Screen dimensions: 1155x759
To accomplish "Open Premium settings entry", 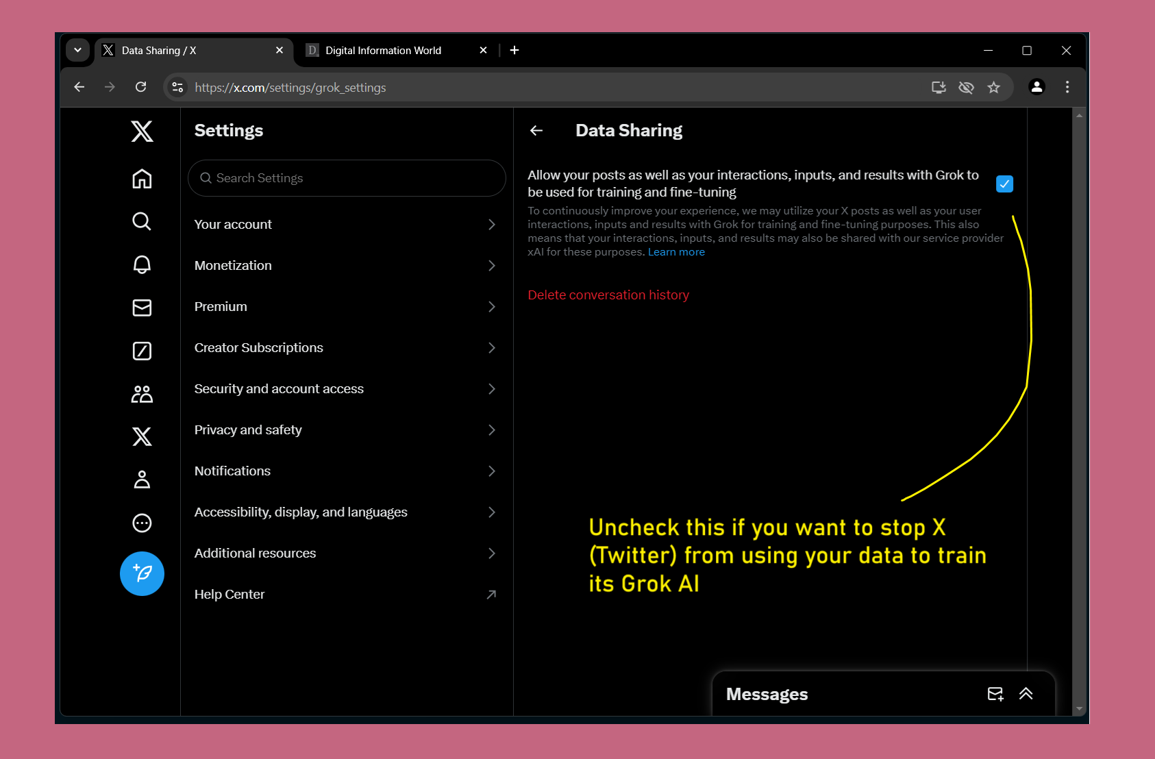I will (x=346, y=307).
